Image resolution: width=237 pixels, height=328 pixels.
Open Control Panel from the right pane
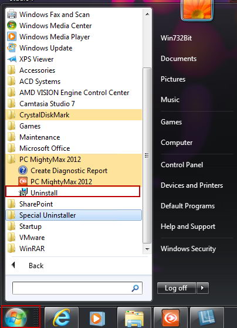(182, 165)
